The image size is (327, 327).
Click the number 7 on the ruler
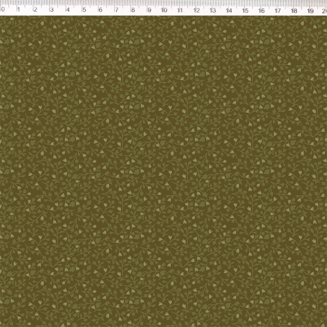[x=116, y=9]
